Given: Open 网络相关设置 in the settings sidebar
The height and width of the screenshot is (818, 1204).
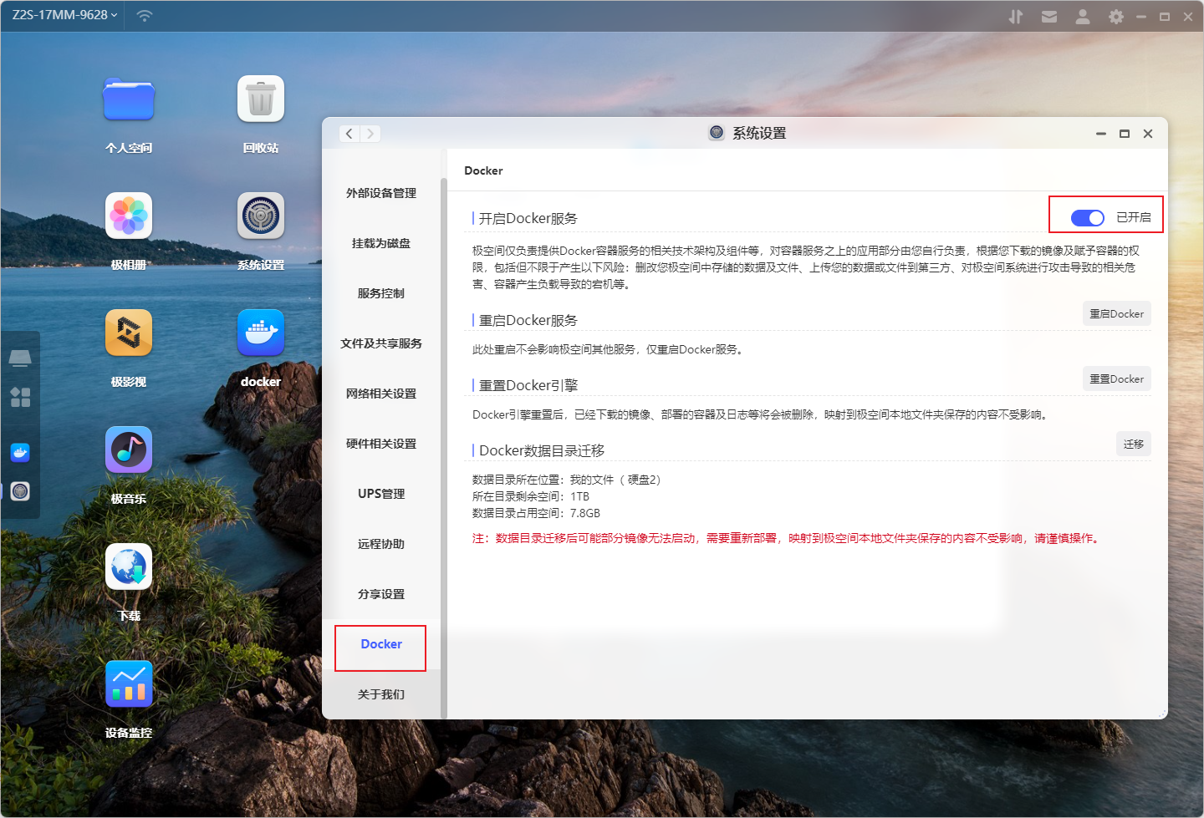Looking at the screenshot, I should 381,394.
